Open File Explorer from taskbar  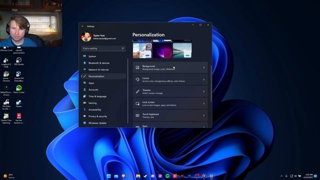coord(138,176)
